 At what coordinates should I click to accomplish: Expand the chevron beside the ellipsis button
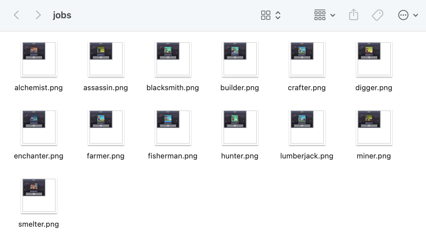pyautogui.click(x=415, y=15)
